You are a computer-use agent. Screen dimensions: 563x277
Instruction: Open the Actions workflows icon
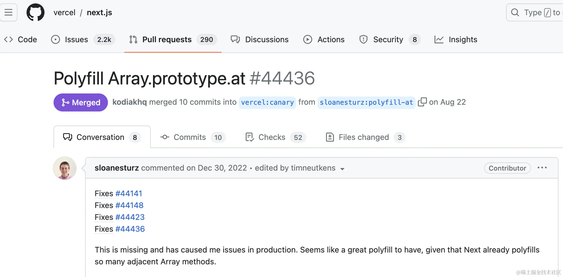[x=308, y=39]
